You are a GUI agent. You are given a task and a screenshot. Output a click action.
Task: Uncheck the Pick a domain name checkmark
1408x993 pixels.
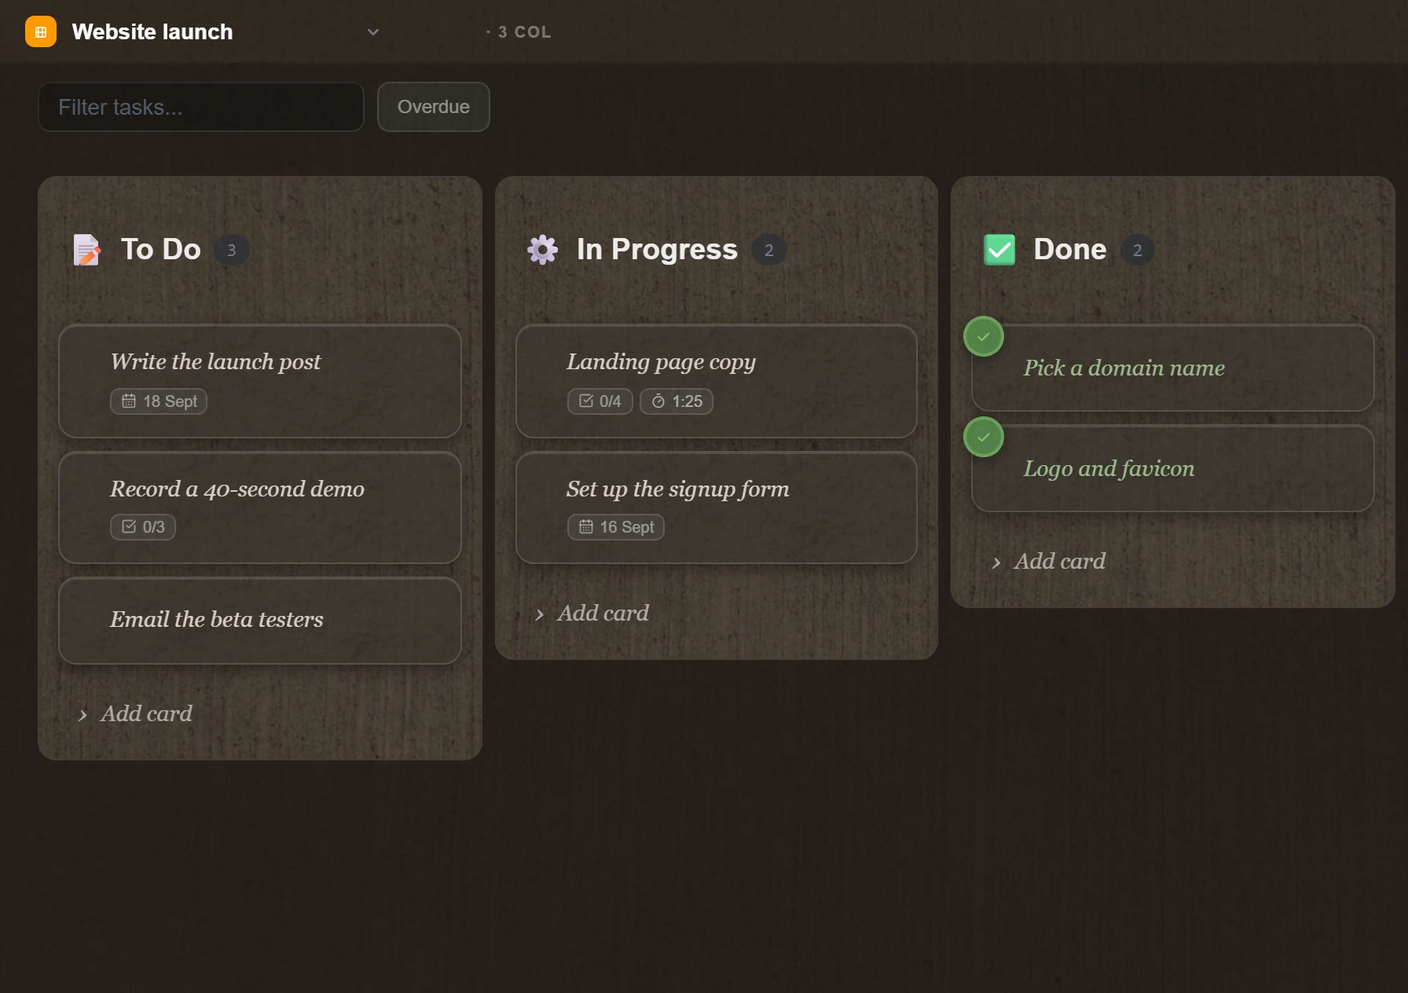point(984,336)
